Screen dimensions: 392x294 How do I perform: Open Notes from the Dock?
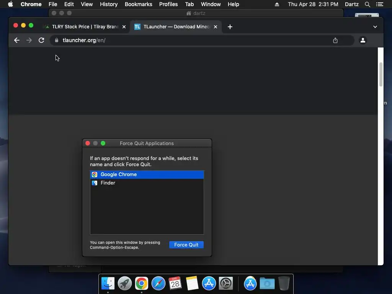[192, 283]
